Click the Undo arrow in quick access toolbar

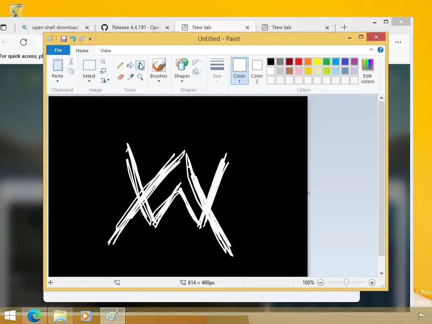click(x=73, y=38)
